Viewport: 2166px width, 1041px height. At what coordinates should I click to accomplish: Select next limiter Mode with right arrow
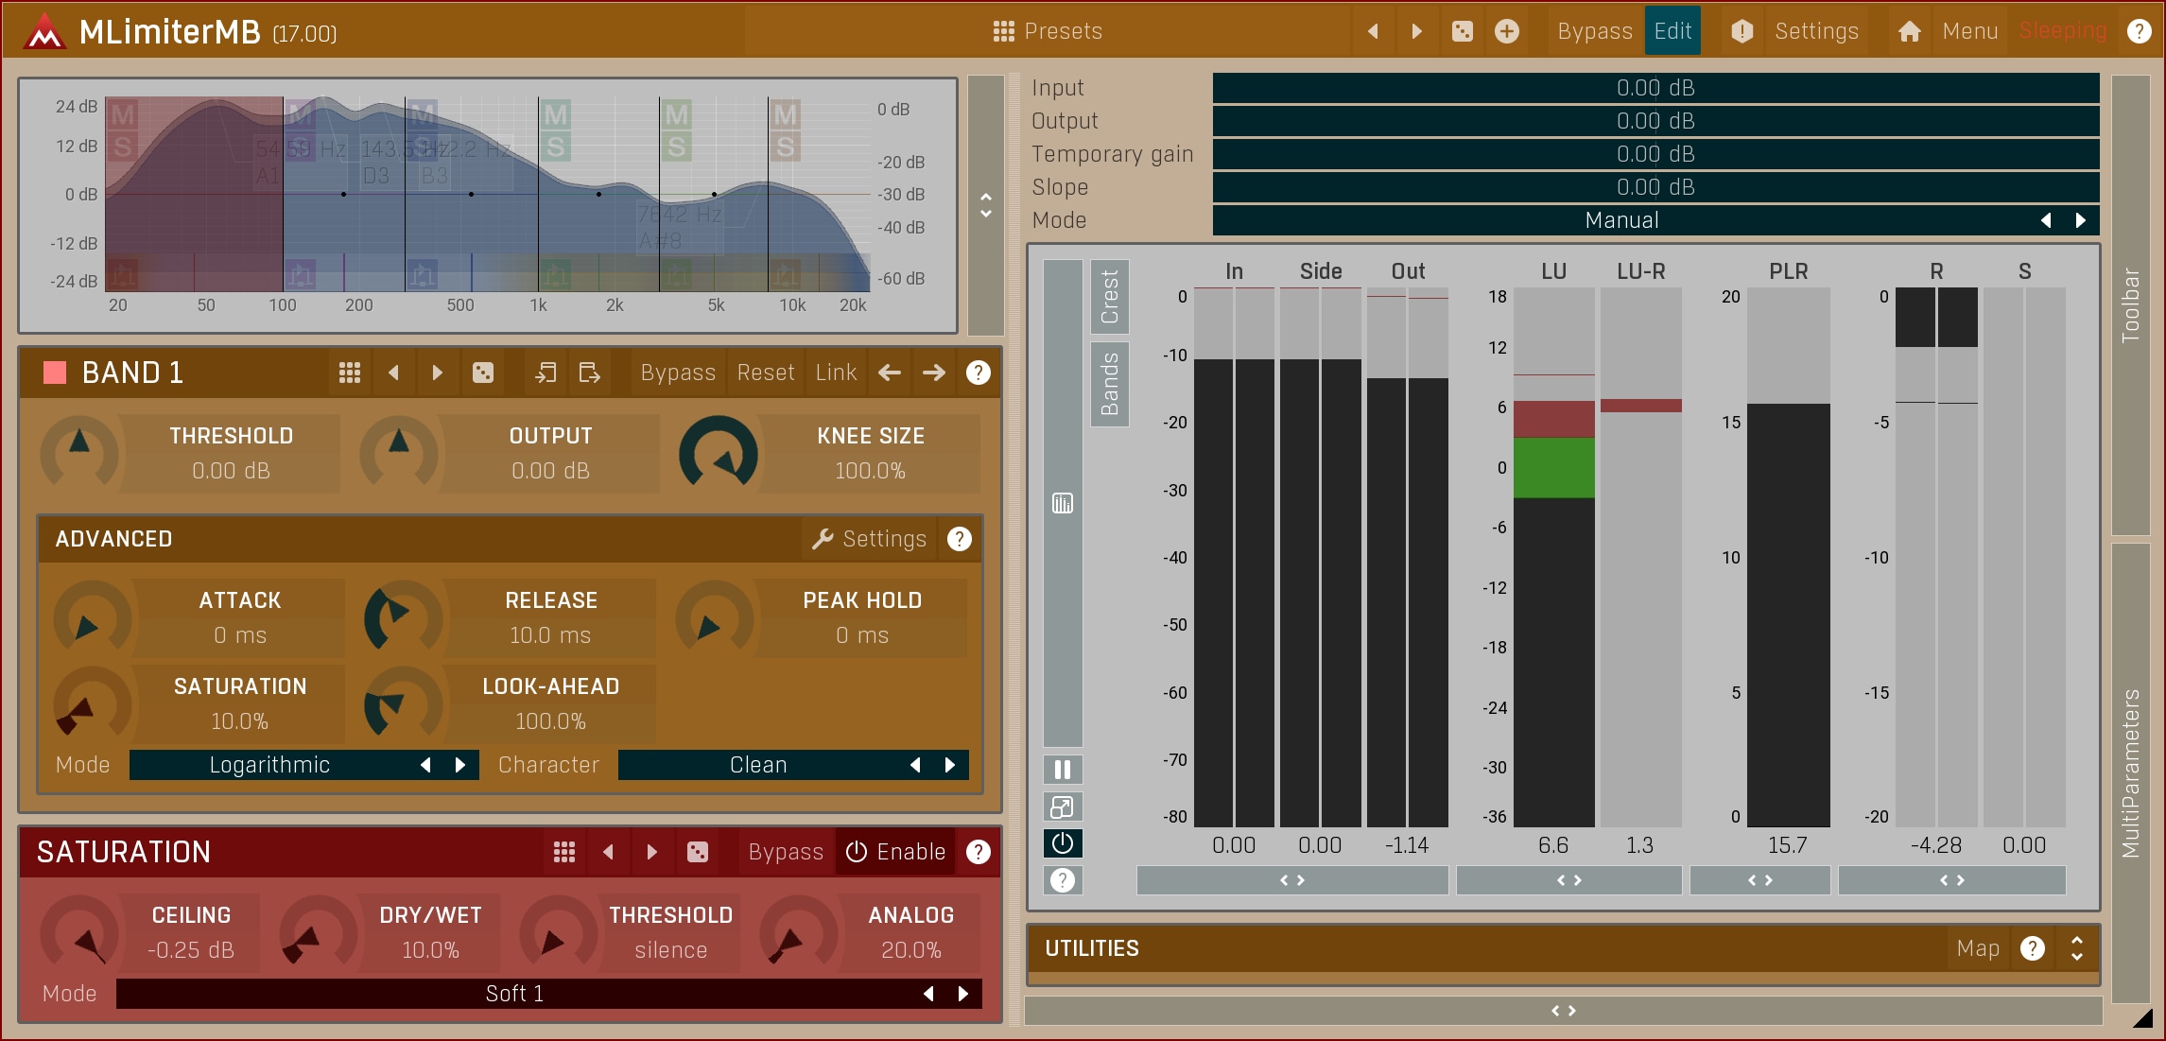[2080, 220]
